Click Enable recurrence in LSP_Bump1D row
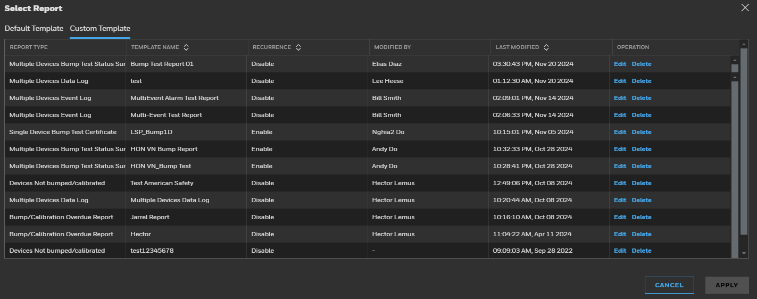The width and height of the screenshot is (757, 299). 262,132
